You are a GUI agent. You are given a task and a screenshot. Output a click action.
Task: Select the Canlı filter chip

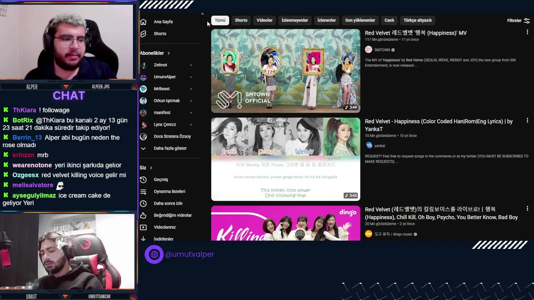click(x=389, y=20)
